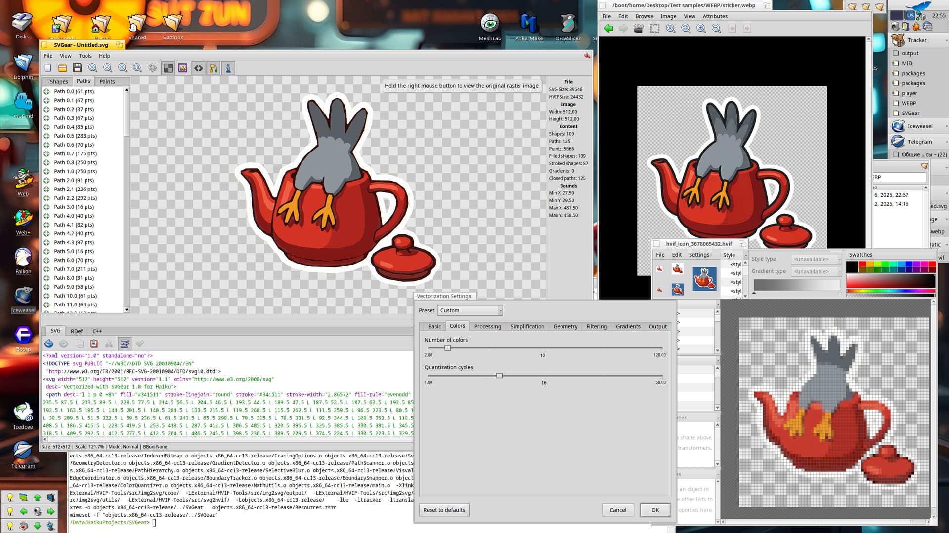Click the structure hierarchy icon in SVGear toolbar
Screen dimensions: 949x533
click(214, 68)
